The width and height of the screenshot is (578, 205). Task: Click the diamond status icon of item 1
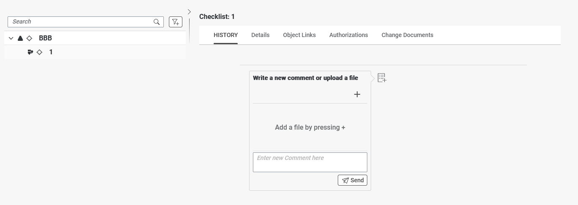39,52
